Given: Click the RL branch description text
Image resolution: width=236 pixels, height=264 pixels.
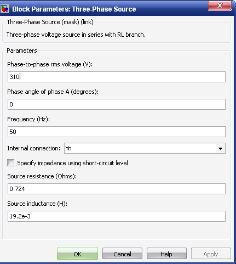Looking at the screenshot, I should coord(76,35).
